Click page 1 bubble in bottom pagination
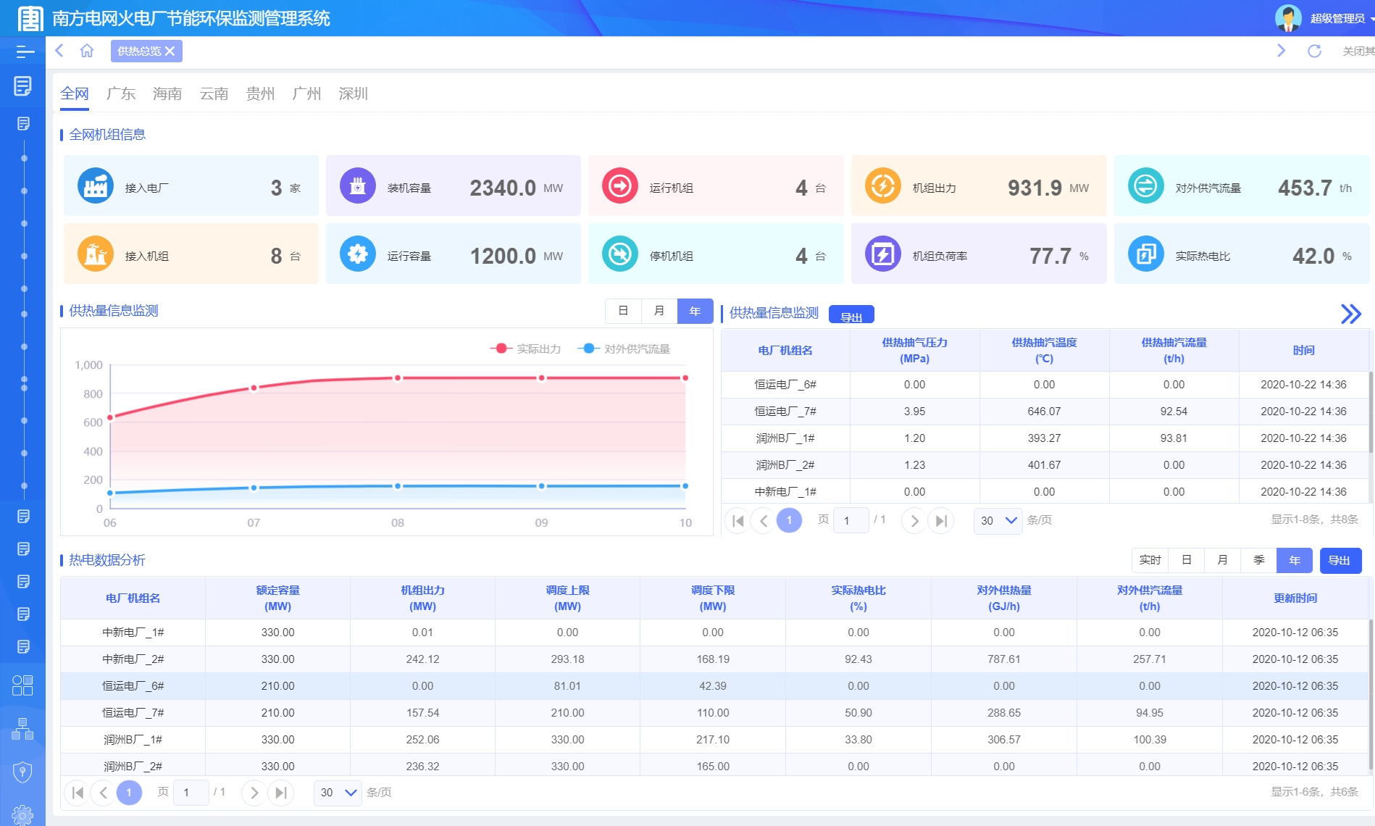 (x=129, y=793)
